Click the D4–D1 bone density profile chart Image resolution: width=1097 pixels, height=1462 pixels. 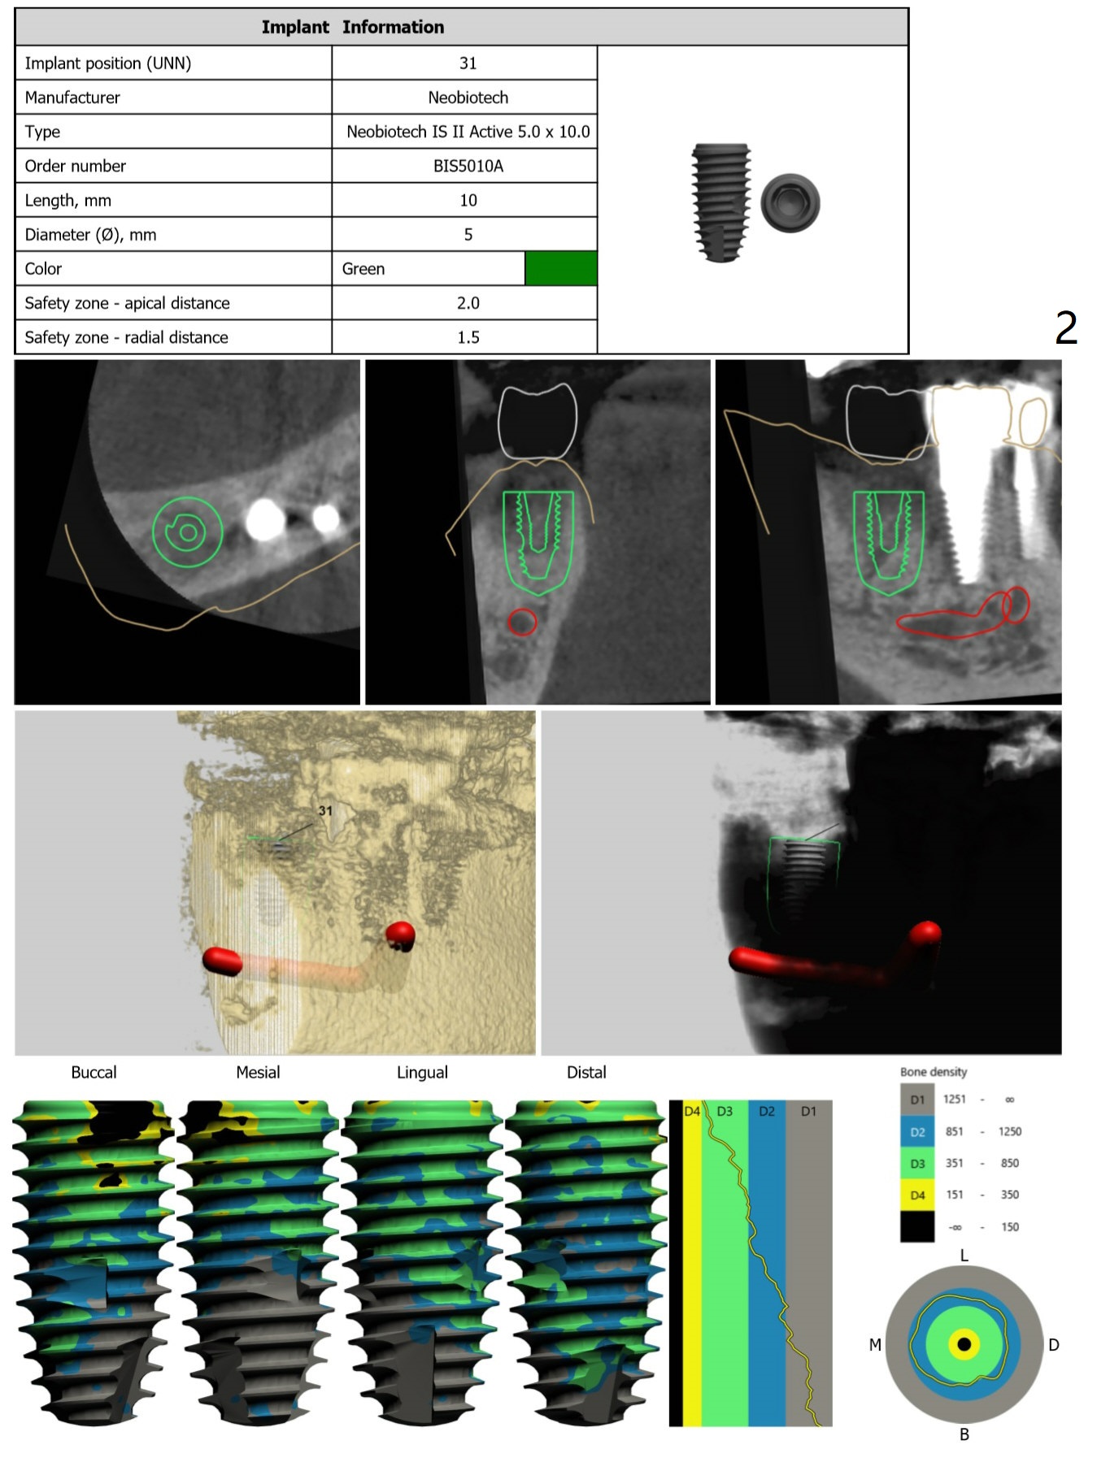point(750,1263)
